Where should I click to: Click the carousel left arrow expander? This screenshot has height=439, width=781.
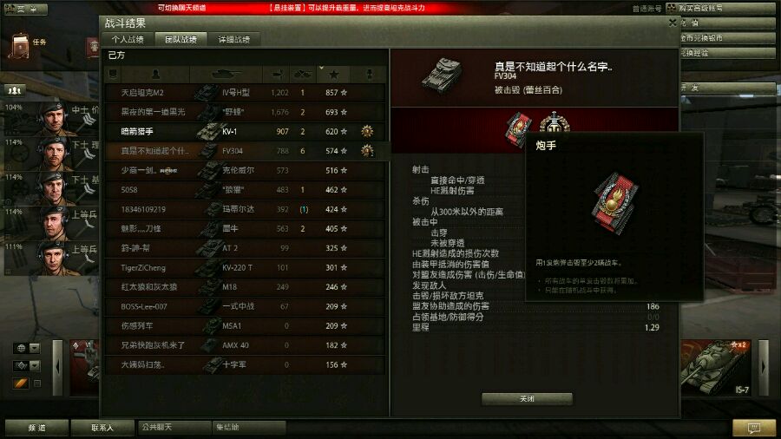[58, 367]
